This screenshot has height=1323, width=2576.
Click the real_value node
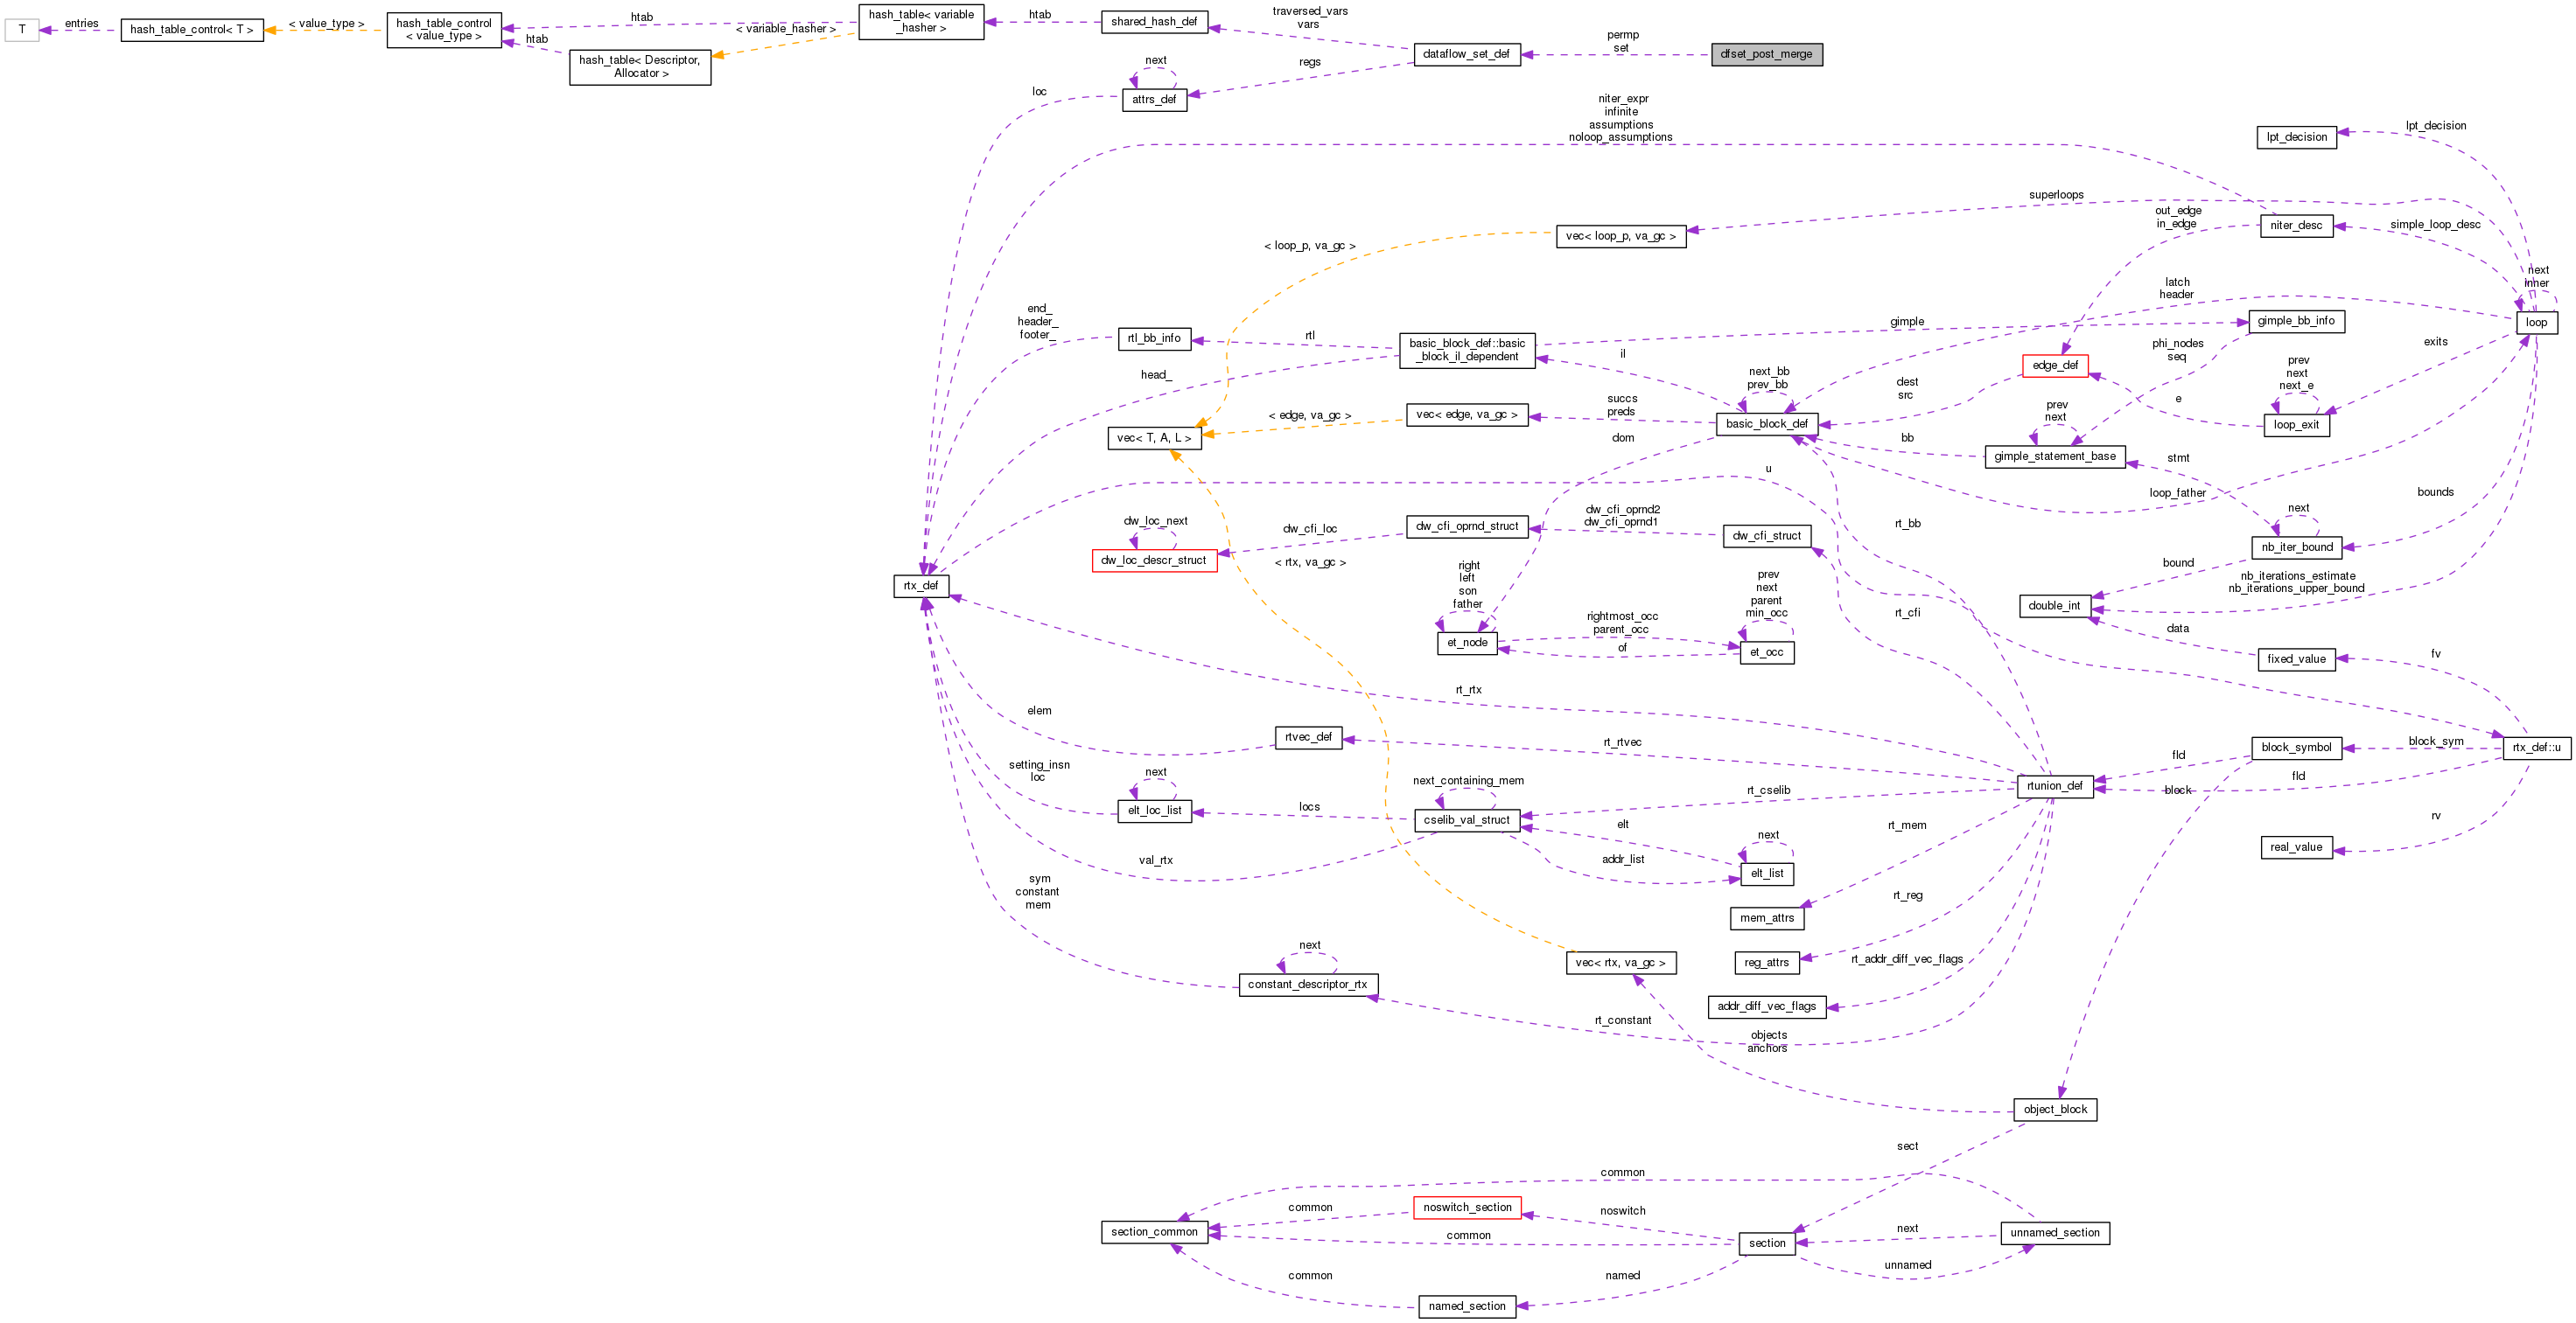[x=2295, y=847]
